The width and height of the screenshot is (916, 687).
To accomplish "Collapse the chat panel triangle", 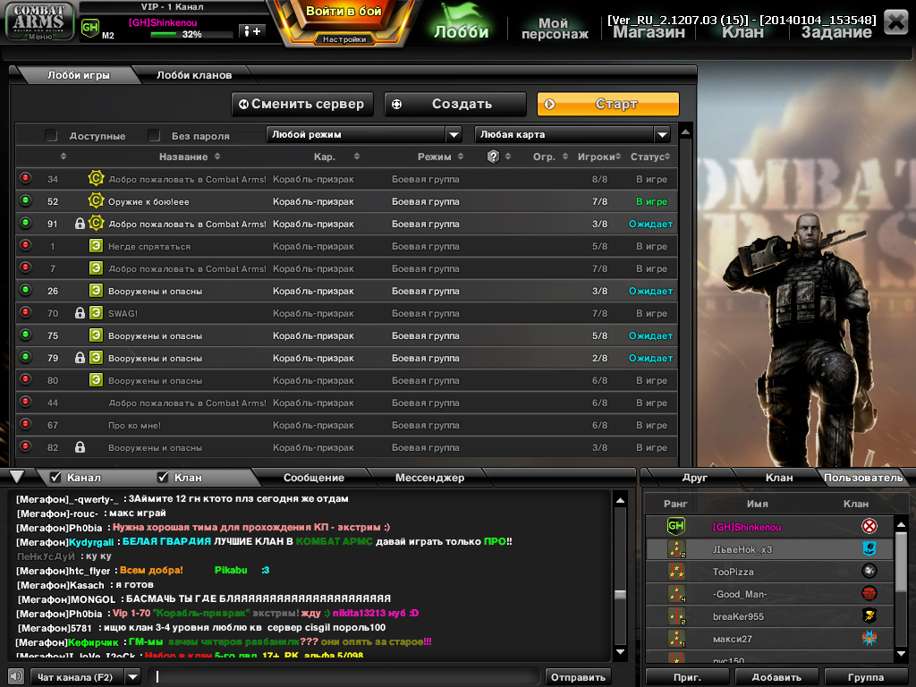I will 17,477.
